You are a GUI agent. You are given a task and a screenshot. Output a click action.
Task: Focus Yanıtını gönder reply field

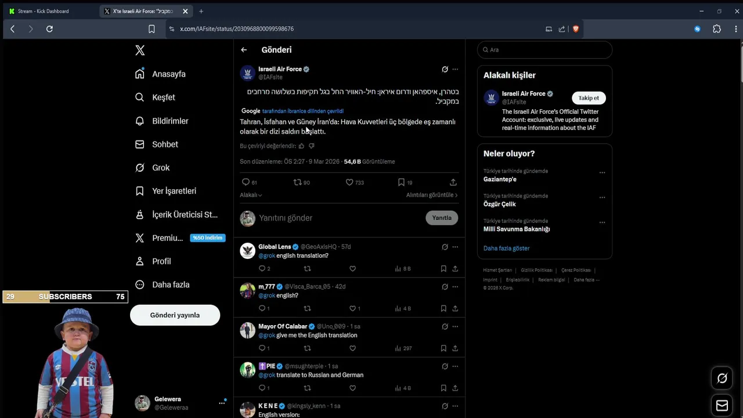pos(340,218)
